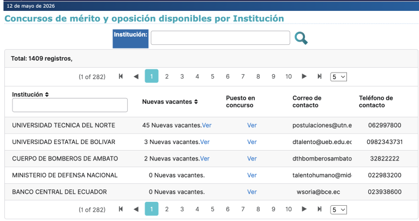Jump to last page in top paginator
The image size is (419, 221).
click(319, 76)
